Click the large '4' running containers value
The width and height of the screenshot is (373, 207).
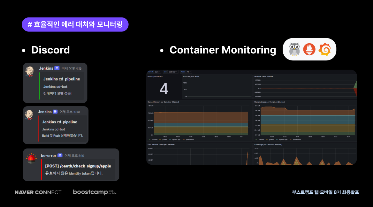coord(164,89)
